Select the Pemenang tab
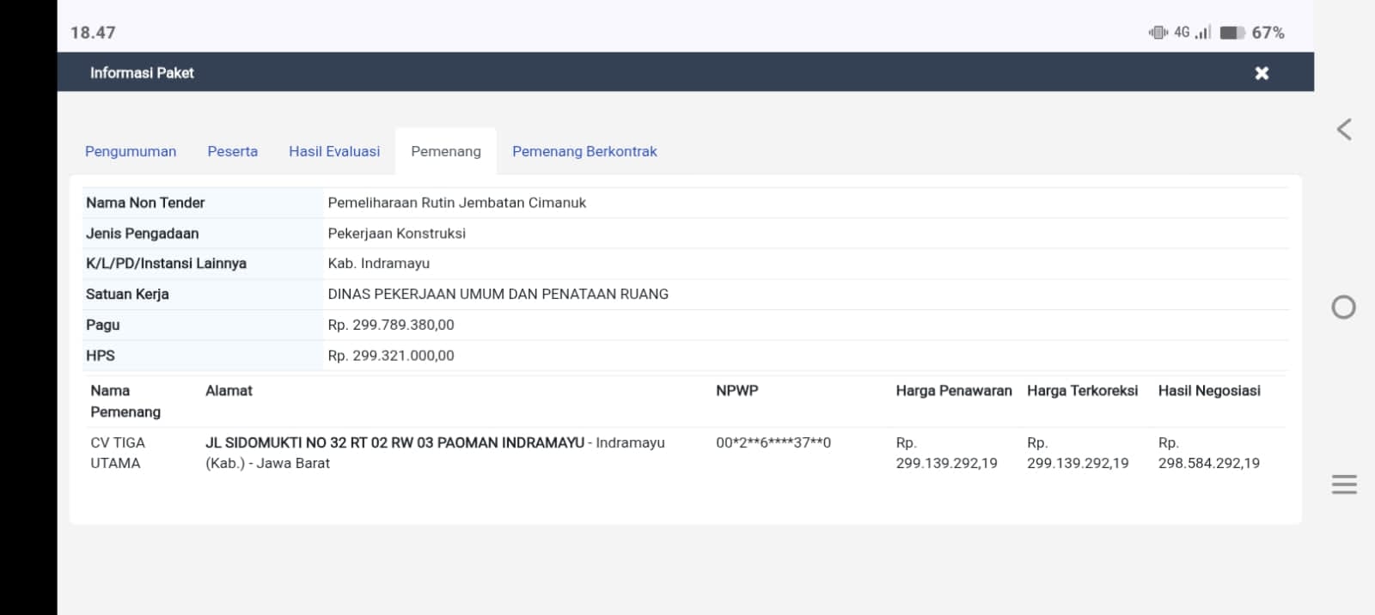Viewport: 1375px width, 615px height. [x=446, y=151]
